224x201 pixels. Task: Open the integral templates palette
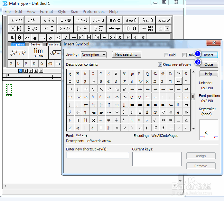(x=82, y=28)
